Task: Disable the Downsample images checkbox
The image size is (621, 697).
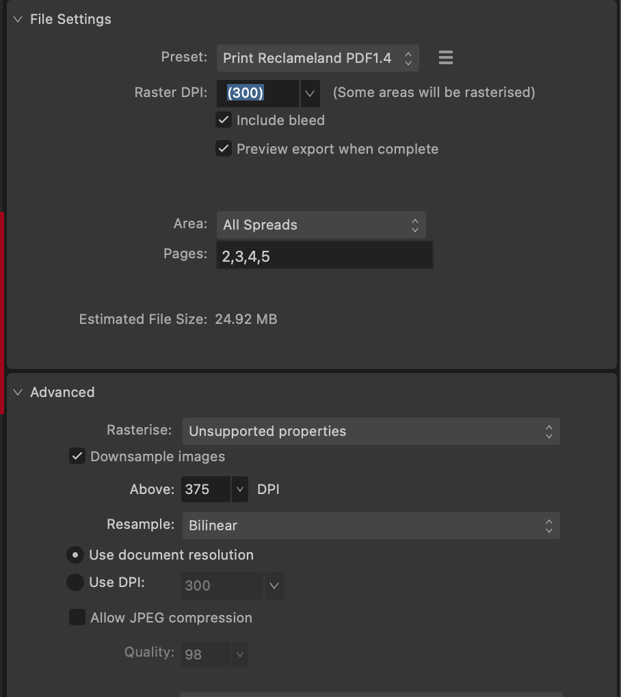Action: (x=77, y=456)
